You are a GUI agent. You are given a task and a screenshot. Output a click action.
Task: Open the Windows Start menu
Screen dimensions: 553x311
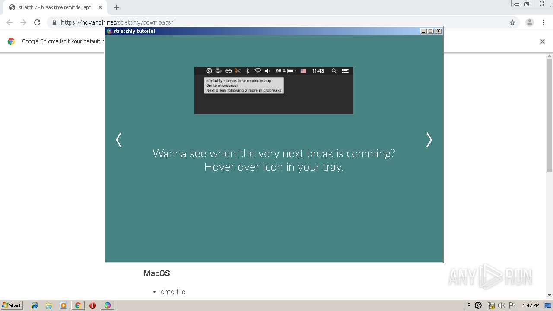coord(12,305)
